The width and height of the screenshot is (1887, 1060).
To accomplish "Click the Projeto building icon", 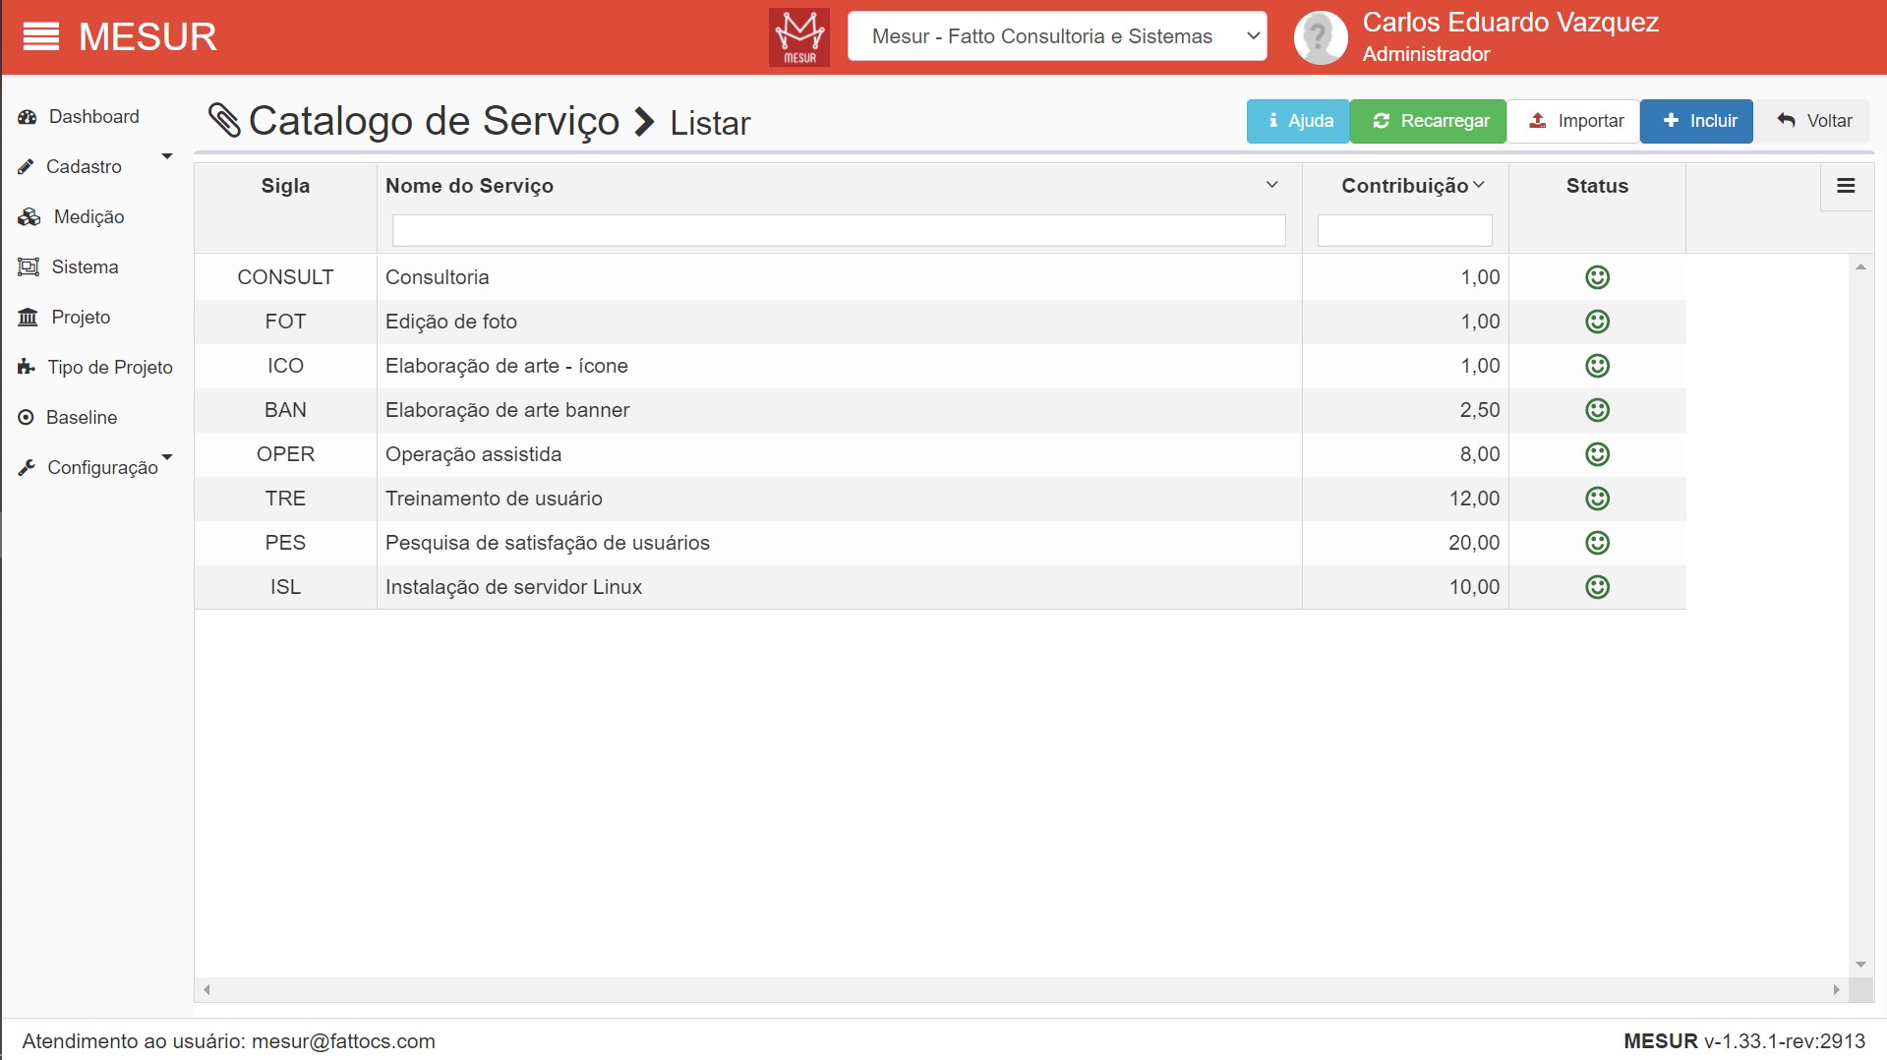I will pyautogui.click(x=29, y=318).
